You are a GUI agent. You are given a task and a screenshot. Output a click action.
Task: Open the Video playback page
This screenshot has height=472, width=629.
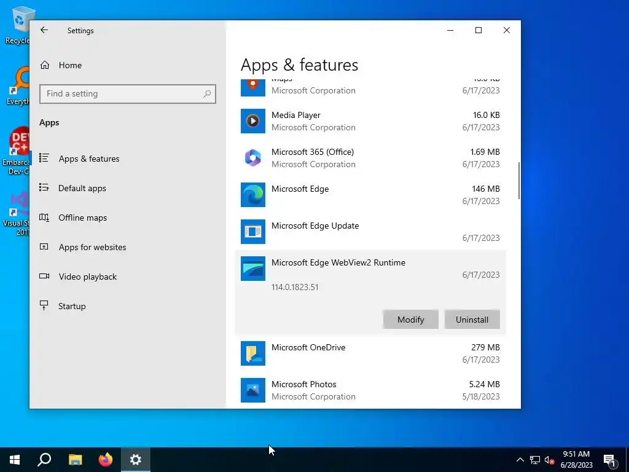point(87,277)
